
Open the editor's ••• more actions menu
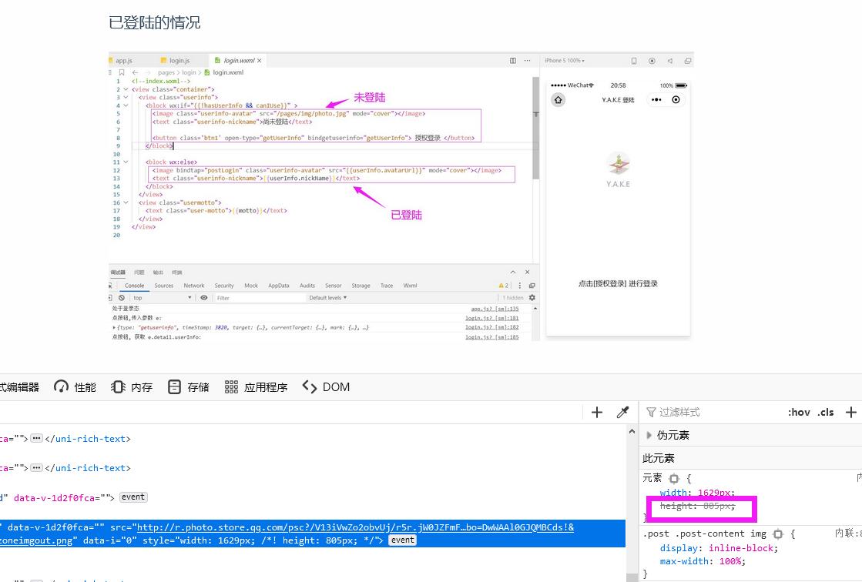pos(526,59)
